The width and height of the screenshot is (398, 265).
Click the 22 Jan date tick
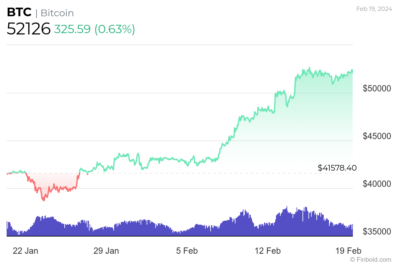pos(26,251)
